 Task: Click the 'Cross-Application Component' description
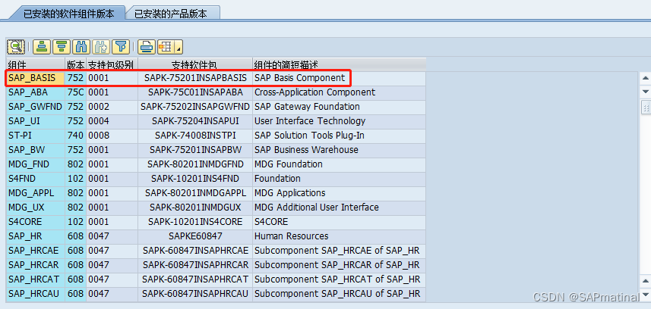314,92
